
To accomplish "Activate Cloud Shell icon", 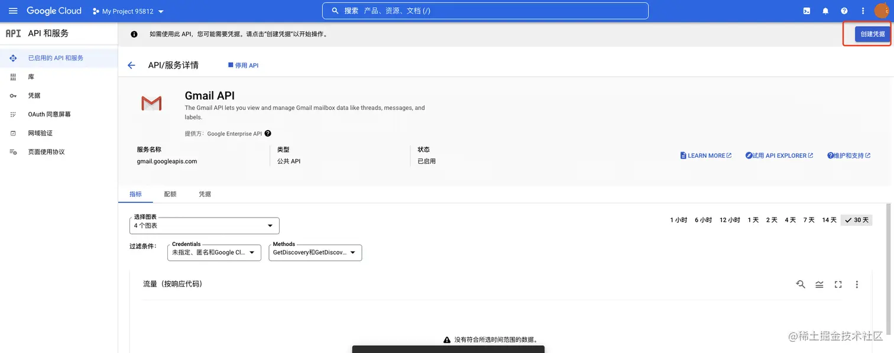I will pos(806,11).
